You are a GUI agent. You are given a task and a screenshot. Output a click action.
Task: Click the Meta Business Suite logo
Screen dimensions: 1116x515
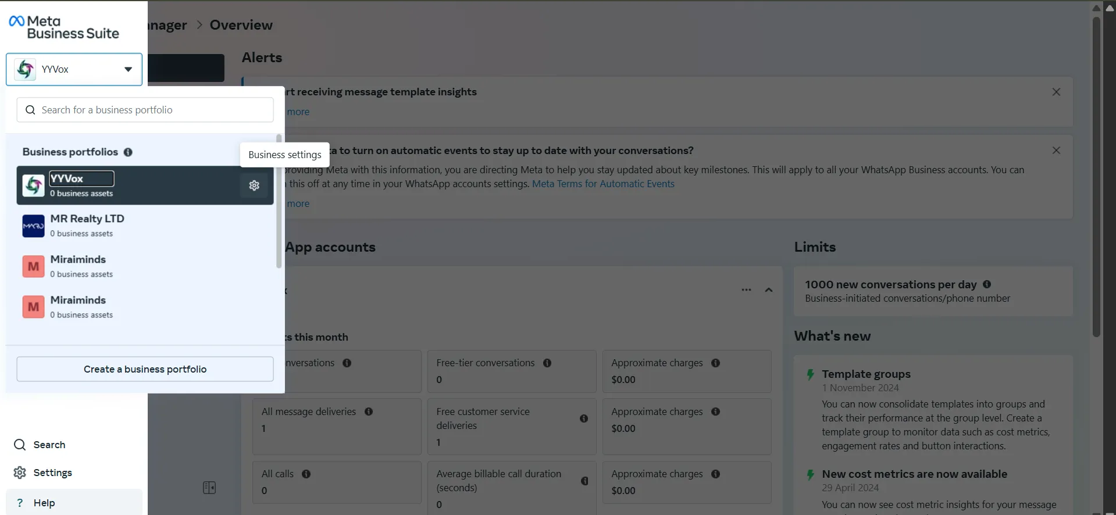click(x=64, y=27)
